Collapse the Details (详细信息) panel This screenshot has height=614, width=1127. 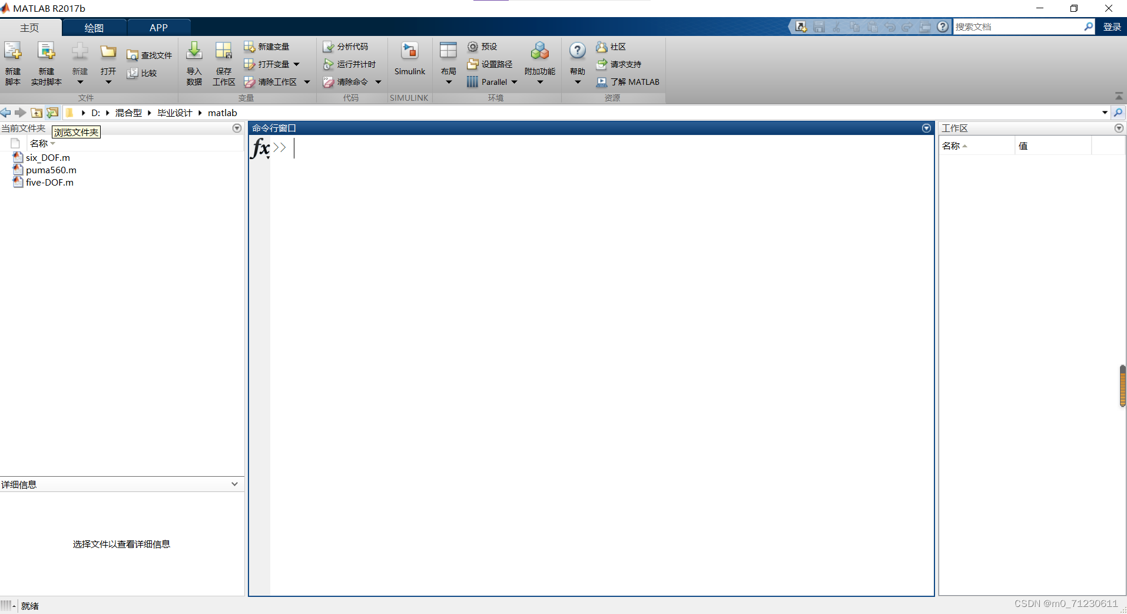coord(234,484)
